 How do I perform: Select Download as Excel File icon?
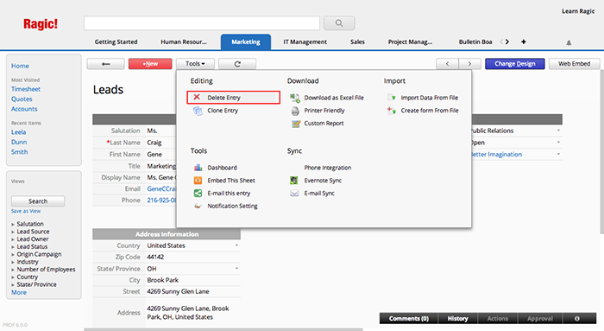tap(295, 98)
